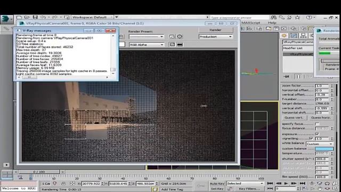
Task: Click the f-number value field
Action: 322,99
